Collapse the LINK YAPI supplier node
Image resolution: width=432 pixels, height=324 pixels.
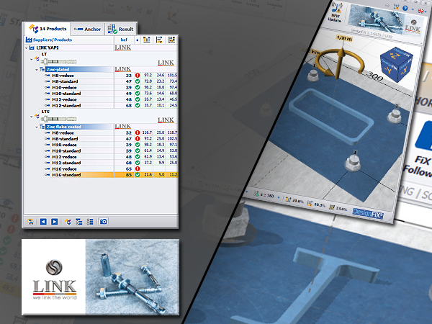27,48
